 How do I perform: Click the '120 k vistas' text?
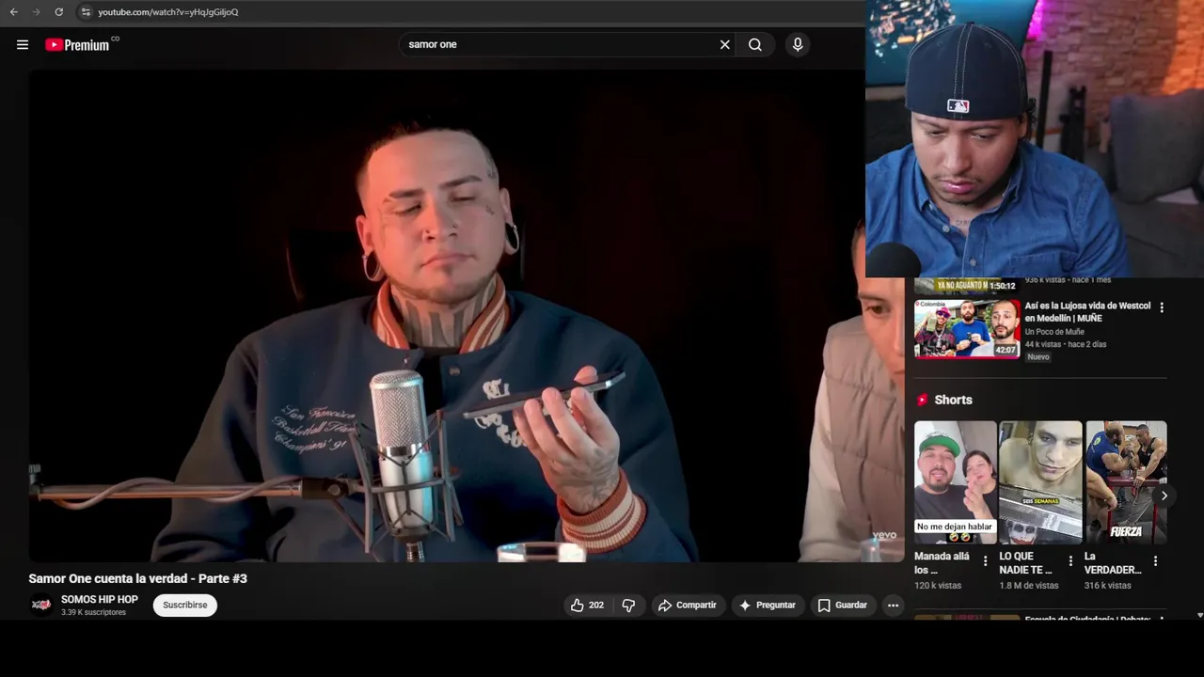click(x=938, y=586)
